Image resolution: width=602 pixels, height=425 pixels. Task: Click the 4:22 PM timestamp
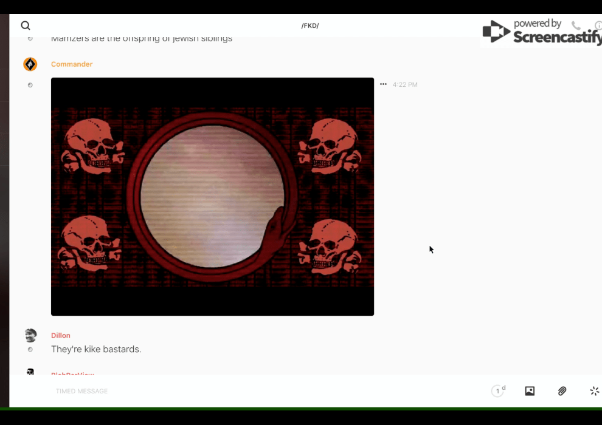tap(405, 85)
